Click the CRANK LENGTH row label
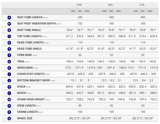160x124 pixels. point(27,112)
